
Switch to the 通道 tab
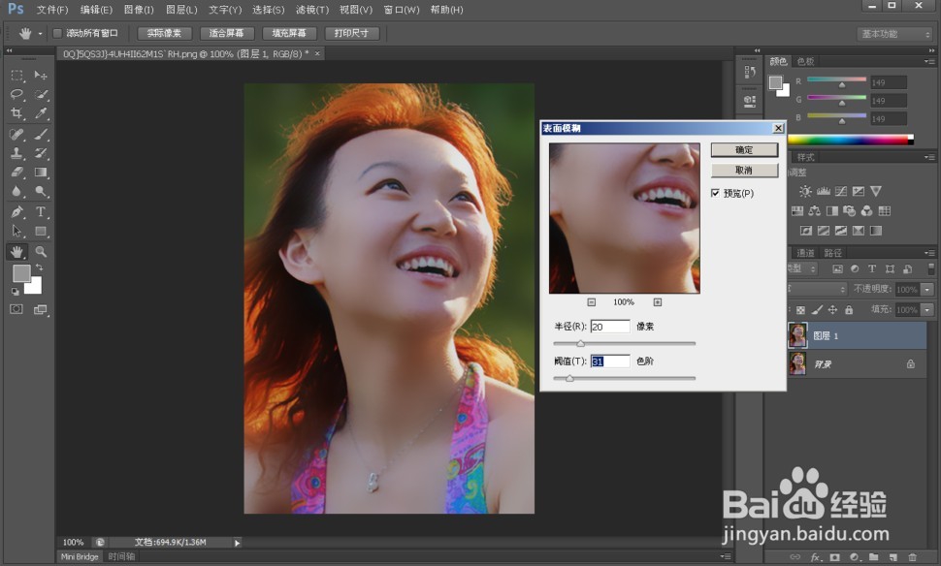point(805,252)
